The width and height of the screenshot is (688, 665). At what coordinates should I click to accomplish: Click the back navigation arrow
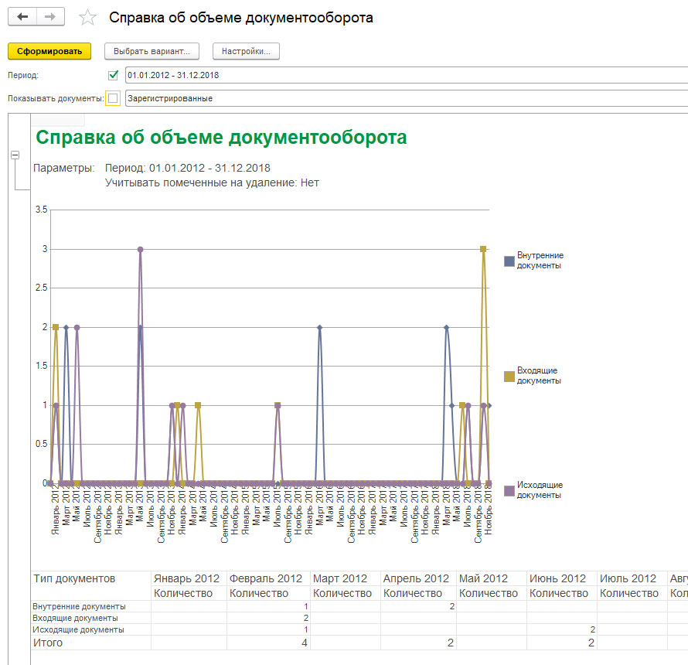22,17
